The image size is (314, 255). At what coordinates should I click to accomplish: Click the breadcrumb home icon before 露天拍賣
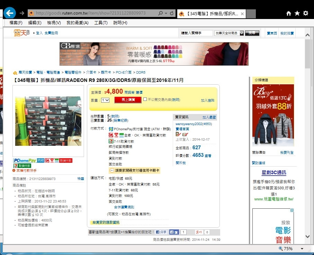15,73
